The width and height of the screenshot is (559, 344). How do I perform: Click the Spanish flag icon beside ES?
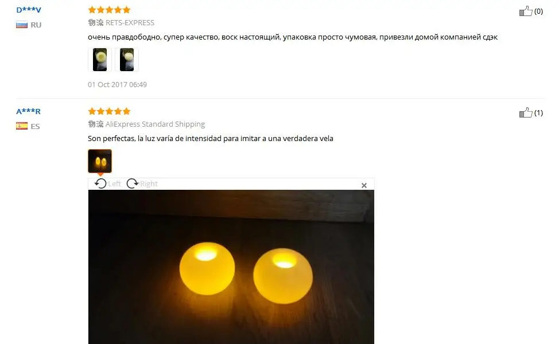click(22, 126)
